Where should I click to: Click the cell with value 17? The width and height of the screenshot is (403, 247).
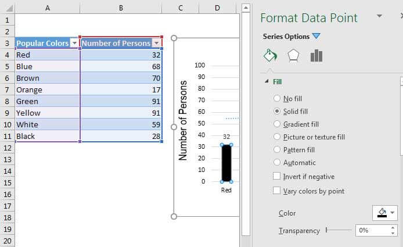pos(121,90)
